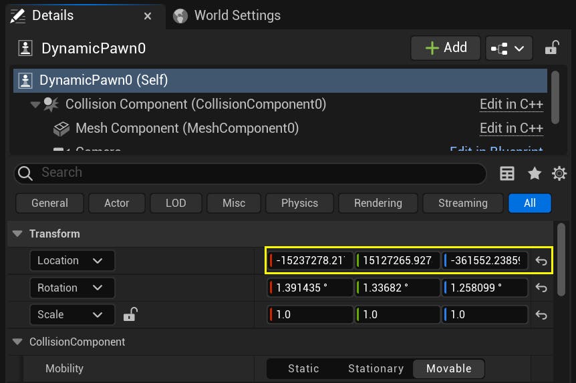Screen dimensions: 576x383
Task: Focus the Search details field
Action: pyautogui.click(x=250, y=173)
